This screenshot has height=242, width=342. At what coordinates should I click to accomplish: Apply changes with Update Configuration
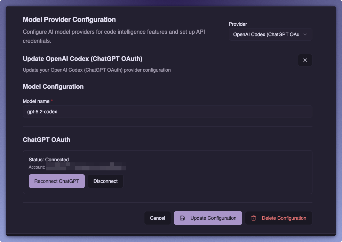click(208, 218)
